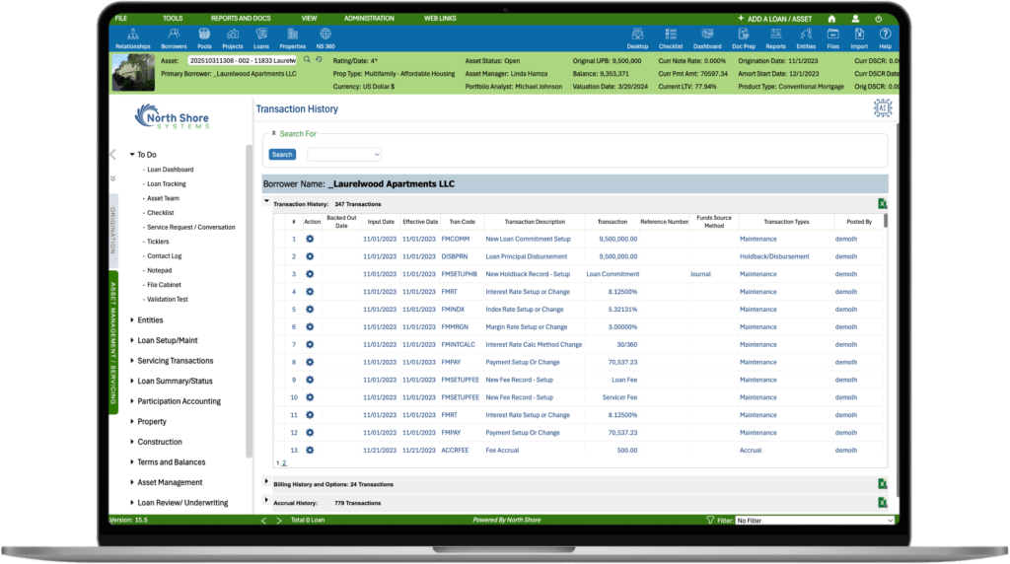Click the power logout icon

879,19
